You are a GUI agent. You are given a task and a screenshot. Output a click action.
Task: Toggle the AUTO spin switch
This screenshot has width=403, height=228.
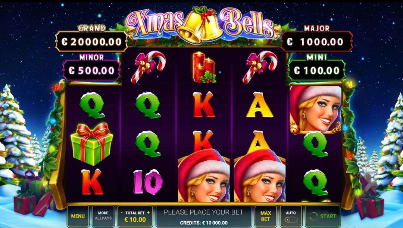coord(291,220)
